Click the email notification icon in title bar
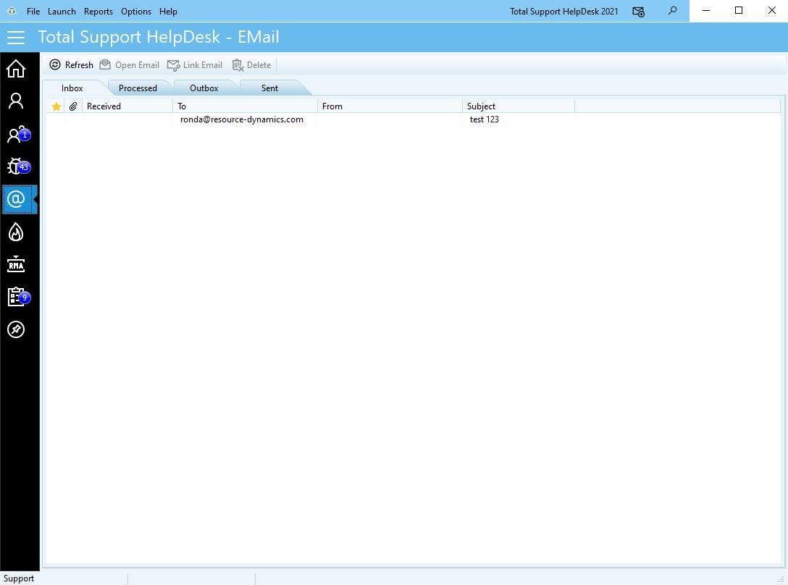 [x=638, y=12]
